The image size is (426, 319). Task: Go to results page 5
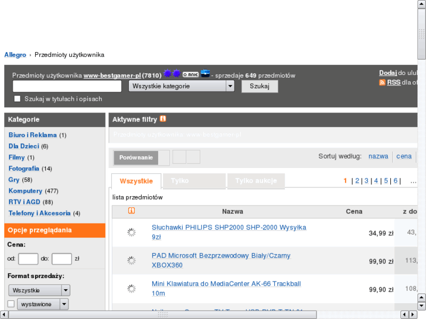[386, 181]
